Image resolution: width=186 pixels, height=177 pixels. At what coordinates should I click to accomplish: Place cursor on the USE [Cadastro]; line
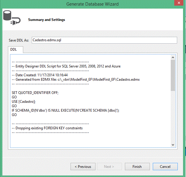[24, 102]
